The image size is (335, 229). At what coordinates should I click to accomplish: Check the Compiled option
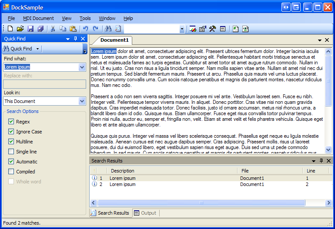(x=11, y=171)
